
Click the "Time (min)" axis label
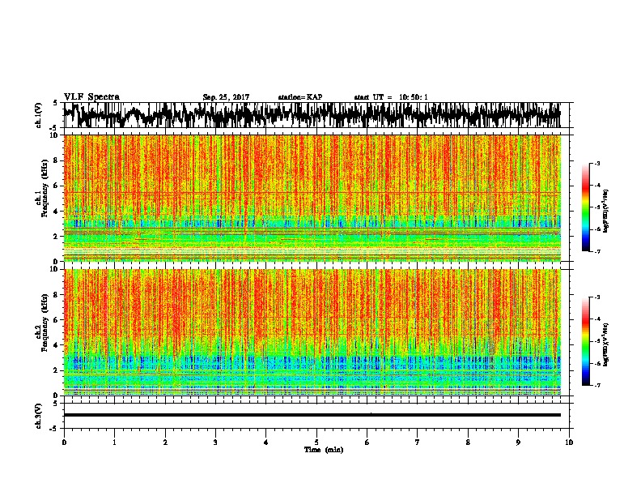point(324,450)
